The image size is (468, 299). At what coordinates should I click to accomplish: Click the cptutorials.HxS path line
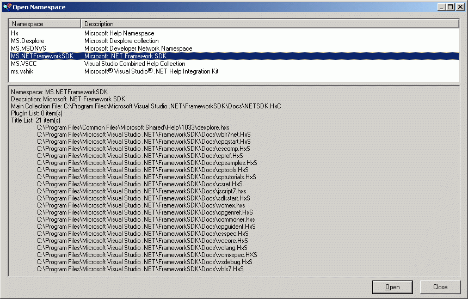pos(146,177)
